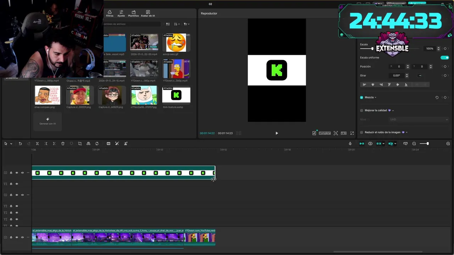
Task: Adjust the Escala slider handle
Action: tap(372, 49)
